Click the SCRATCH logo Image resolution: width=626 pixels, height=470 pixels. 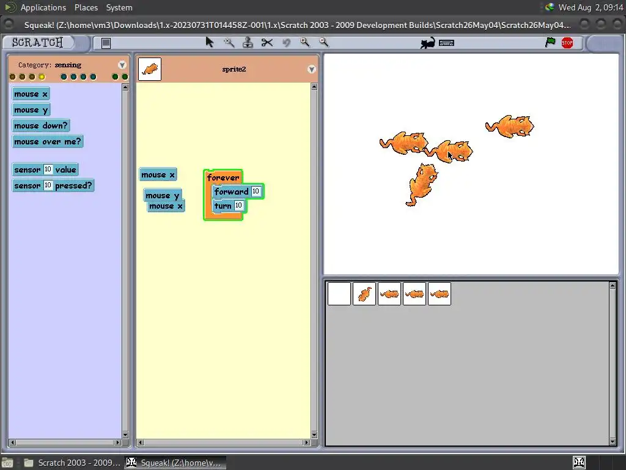tap(37, 42)
